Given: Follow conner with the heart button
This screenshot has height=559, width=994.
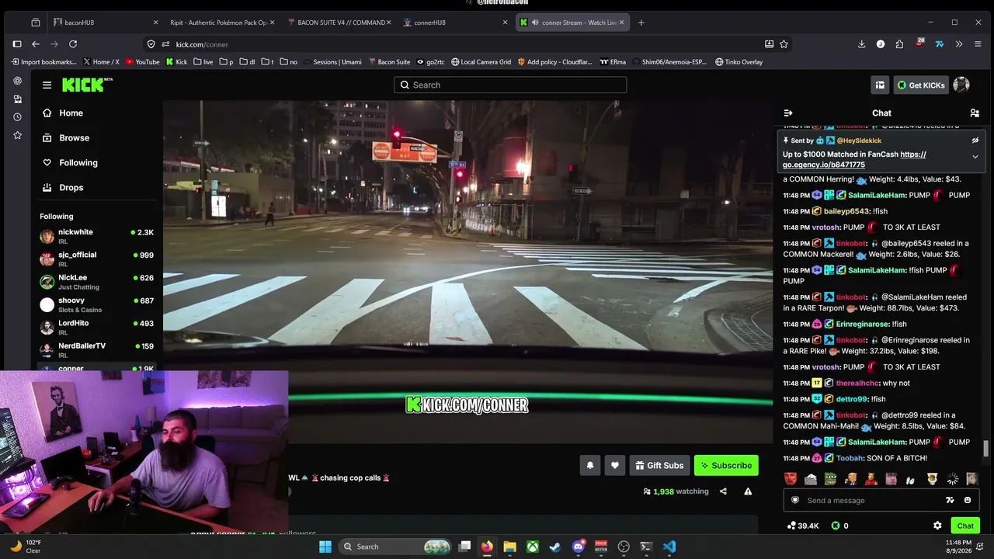Looking at the screenshot, I should (x=615, y=465).
